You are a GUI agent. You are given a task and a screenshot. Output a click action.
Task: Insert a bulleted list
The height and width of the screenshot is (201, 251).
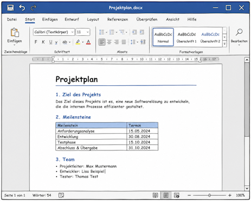(102, 32)
